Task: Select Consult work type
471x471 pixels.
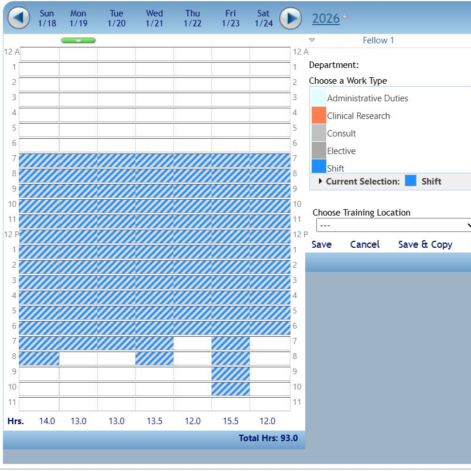Action: [341, 133]
